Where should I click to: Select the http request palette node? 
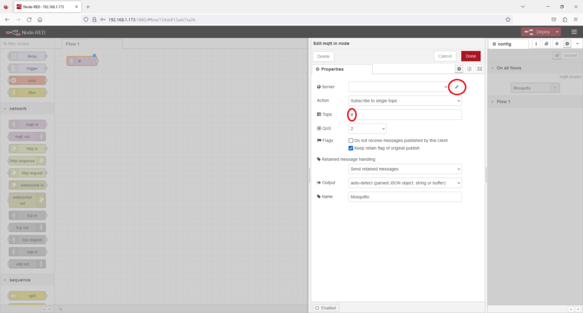tap(28, 173)
